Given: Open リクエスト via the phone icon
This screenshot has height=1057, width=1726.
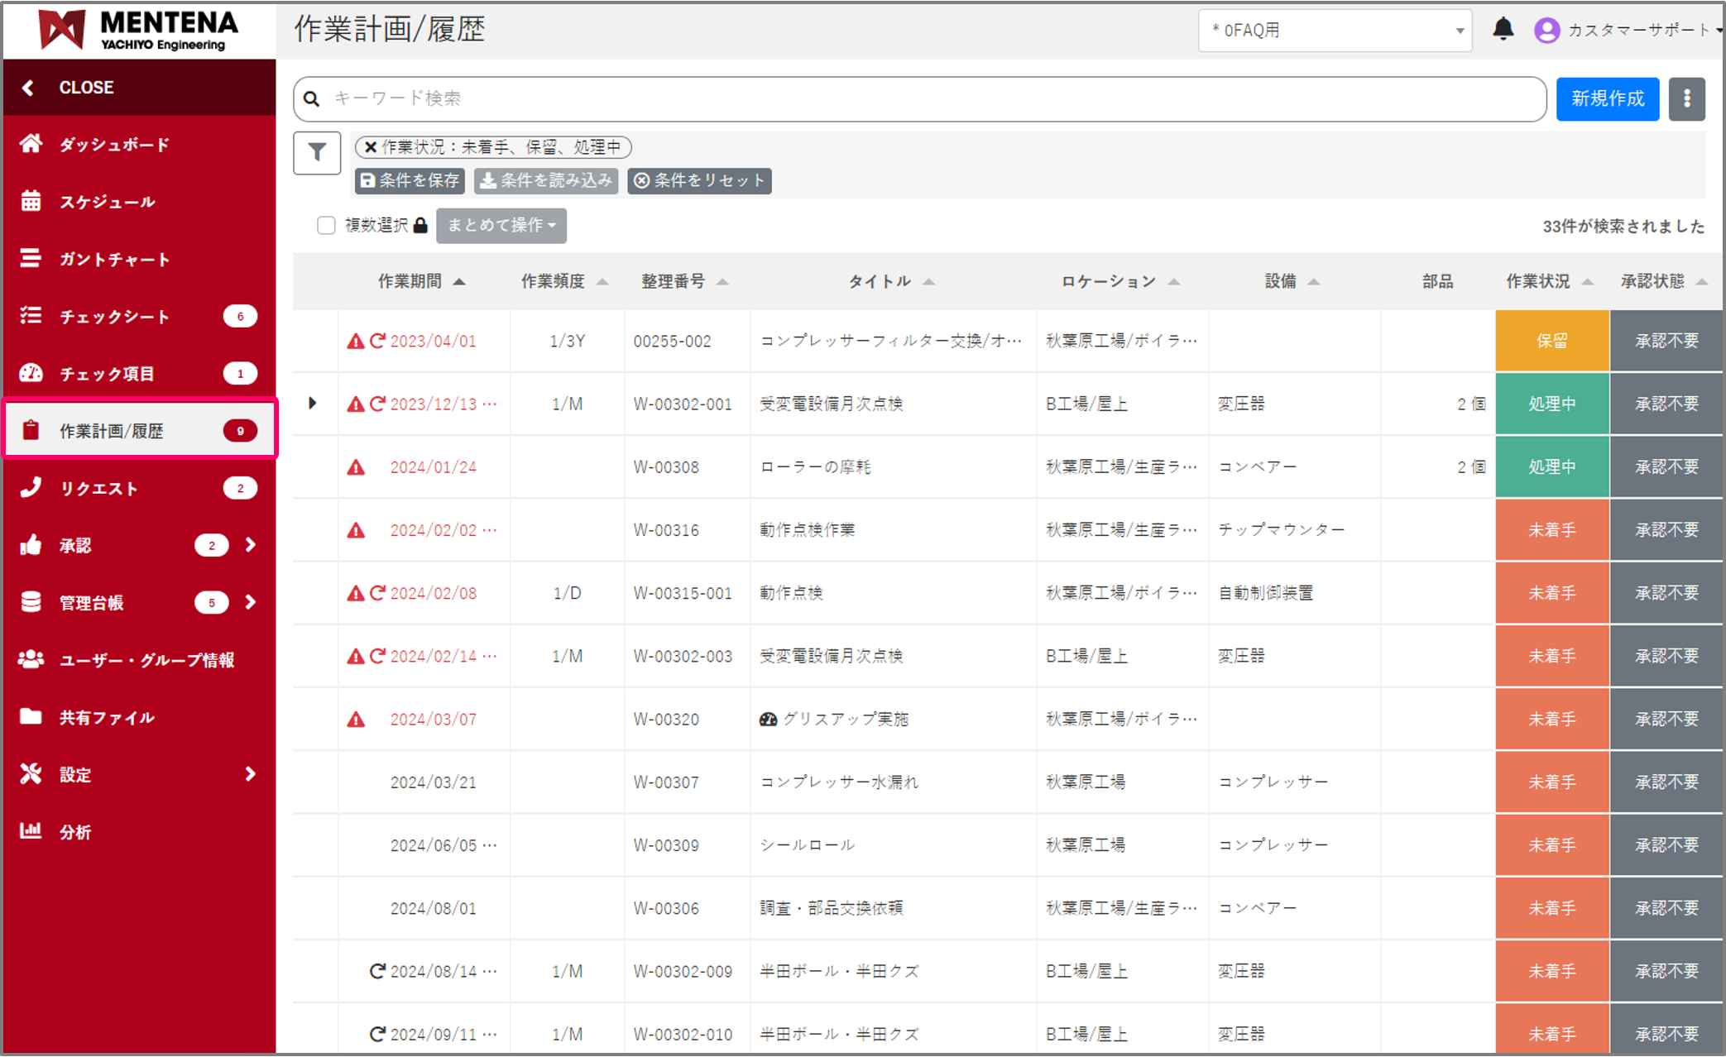Looking at the screenshot, I should click(31, 487).
